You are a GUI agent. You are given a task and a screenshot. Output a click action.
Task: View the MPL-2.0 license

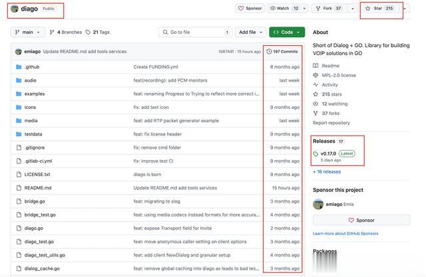click(339, 75)
